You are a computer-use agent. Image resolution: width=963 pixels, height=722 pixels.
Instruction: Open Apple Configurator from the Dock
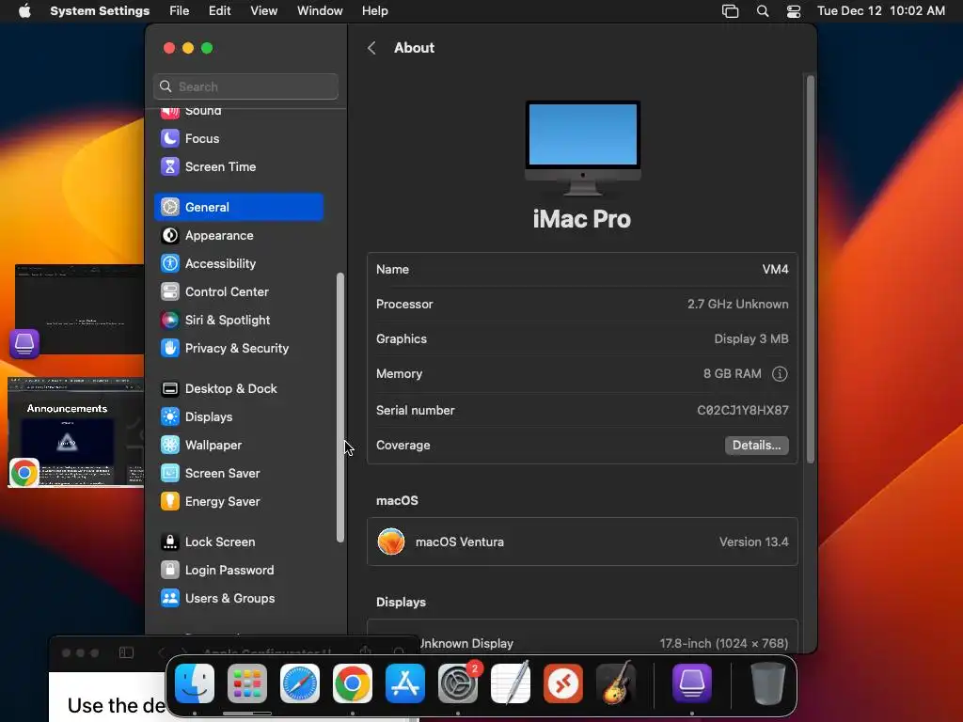692,683
